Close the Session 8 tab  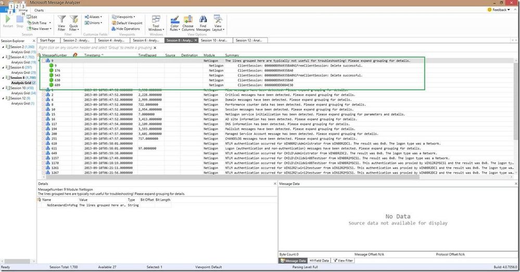point(196,41)
